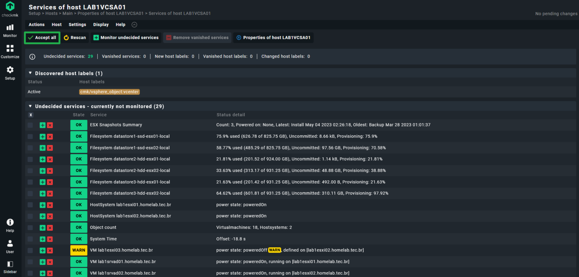Open the Actions menu
Viewport: 579px width, 277px height.
(37, 24)
